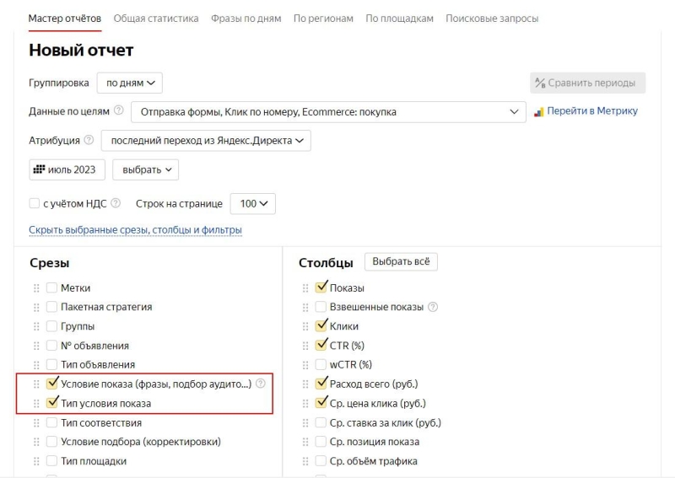The height and width of the screenshot is (478, 675).
Task: Click Скрыть выбранные срезы, столбцы и фильтры link
Action: pyautogui.click(x=135, y=230)
